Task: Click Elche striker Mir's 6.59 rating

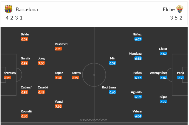Action: 113,63
